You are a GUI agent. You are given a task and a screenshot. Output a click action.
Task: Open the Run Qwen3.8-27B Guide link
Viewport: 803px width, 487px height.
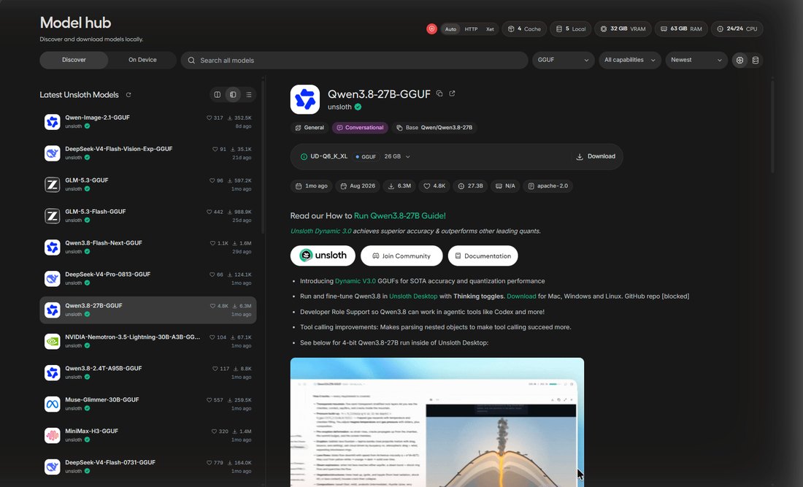tap(400, 215)
